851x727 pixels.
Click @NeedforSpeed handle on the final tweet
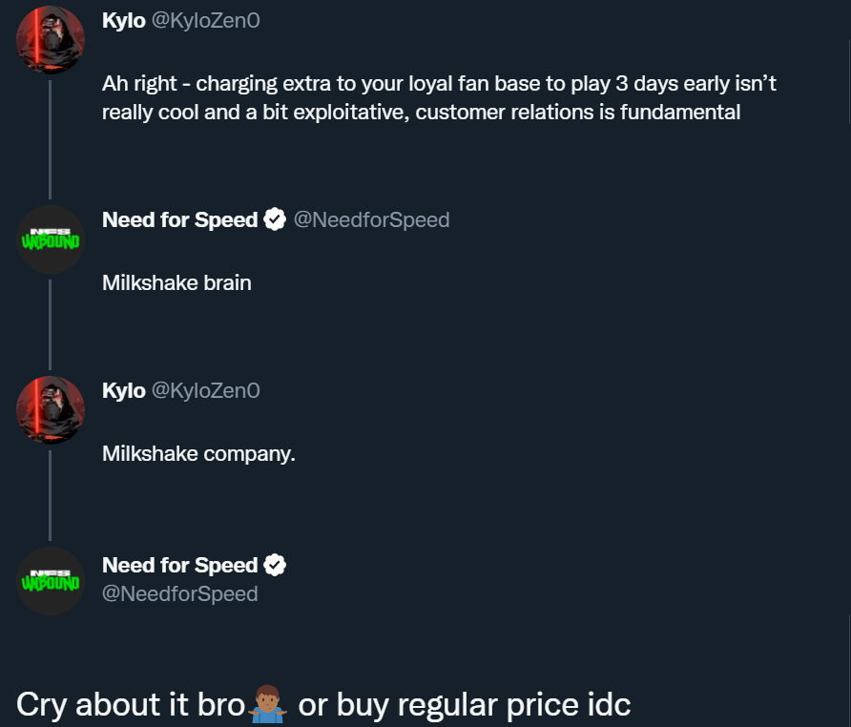(180, 594)
